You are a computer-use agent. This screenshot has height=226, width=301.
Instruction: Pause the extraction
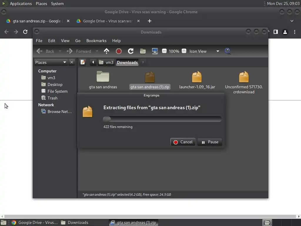(x=210, y=142)
